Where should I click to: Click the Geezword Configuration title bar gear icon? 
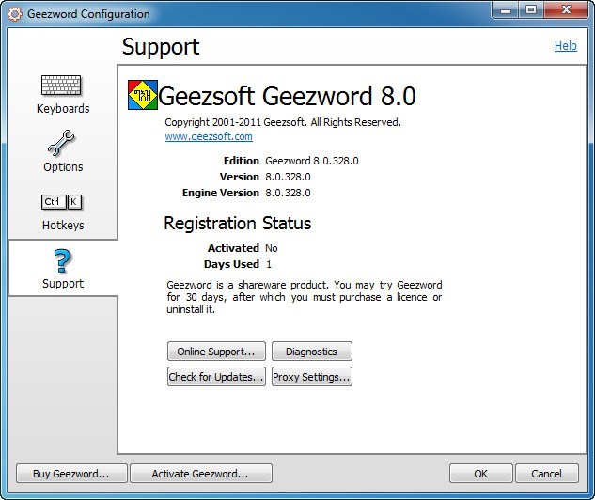point(15,14)
